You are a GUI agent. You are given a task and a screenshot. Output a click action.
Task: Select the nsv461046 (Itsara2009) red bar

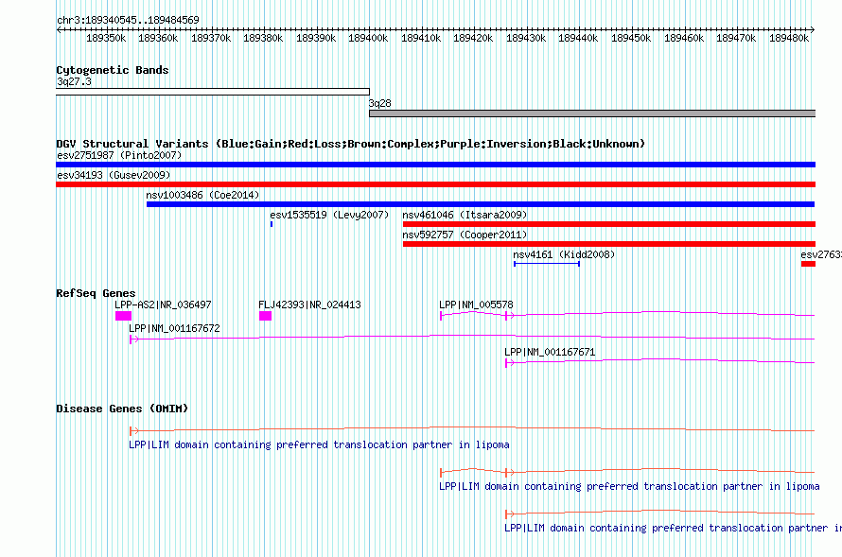pyautogui.click(x=609, y=224)
